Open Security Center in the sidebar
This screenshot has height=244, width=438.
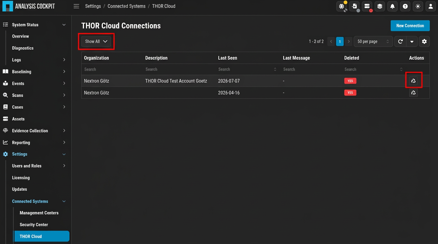tap(34, 225)
